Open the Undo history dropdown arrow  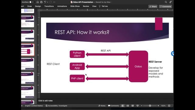point(48,2)
